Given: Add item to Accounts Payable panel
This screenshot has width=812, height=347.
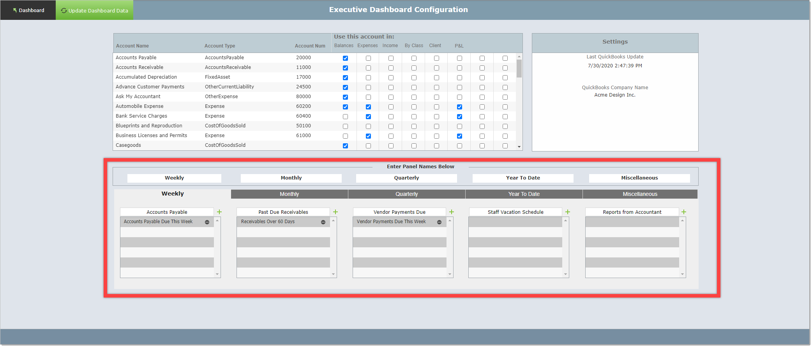Looking at the screenshot, I should pyautogui.click(x=219, y=212).
